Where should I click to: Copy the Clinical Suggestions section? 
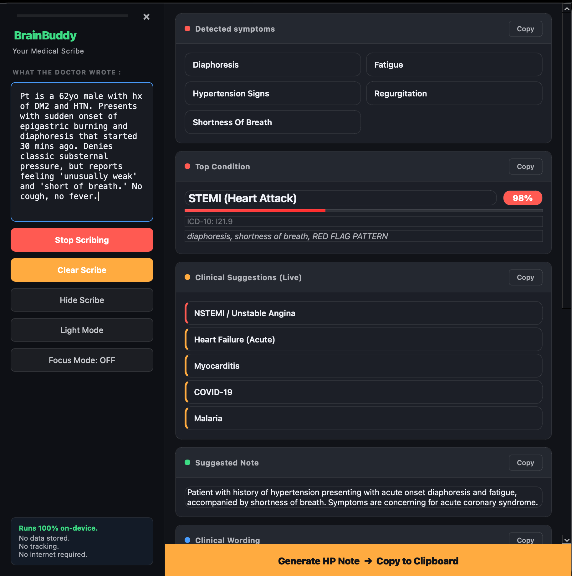pyautogui.click(x=525, y=277)
